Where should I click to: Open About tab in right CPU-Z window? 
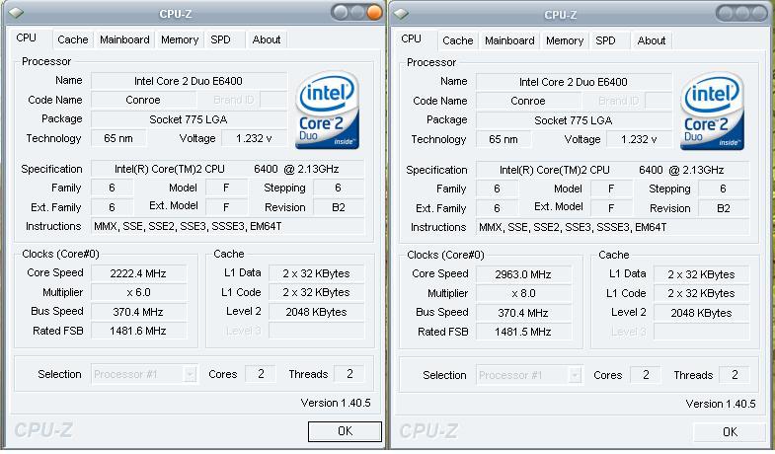click(652, 40)
